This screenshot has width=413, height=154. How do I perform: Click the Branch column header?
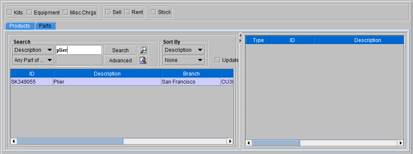coord(191,73)
